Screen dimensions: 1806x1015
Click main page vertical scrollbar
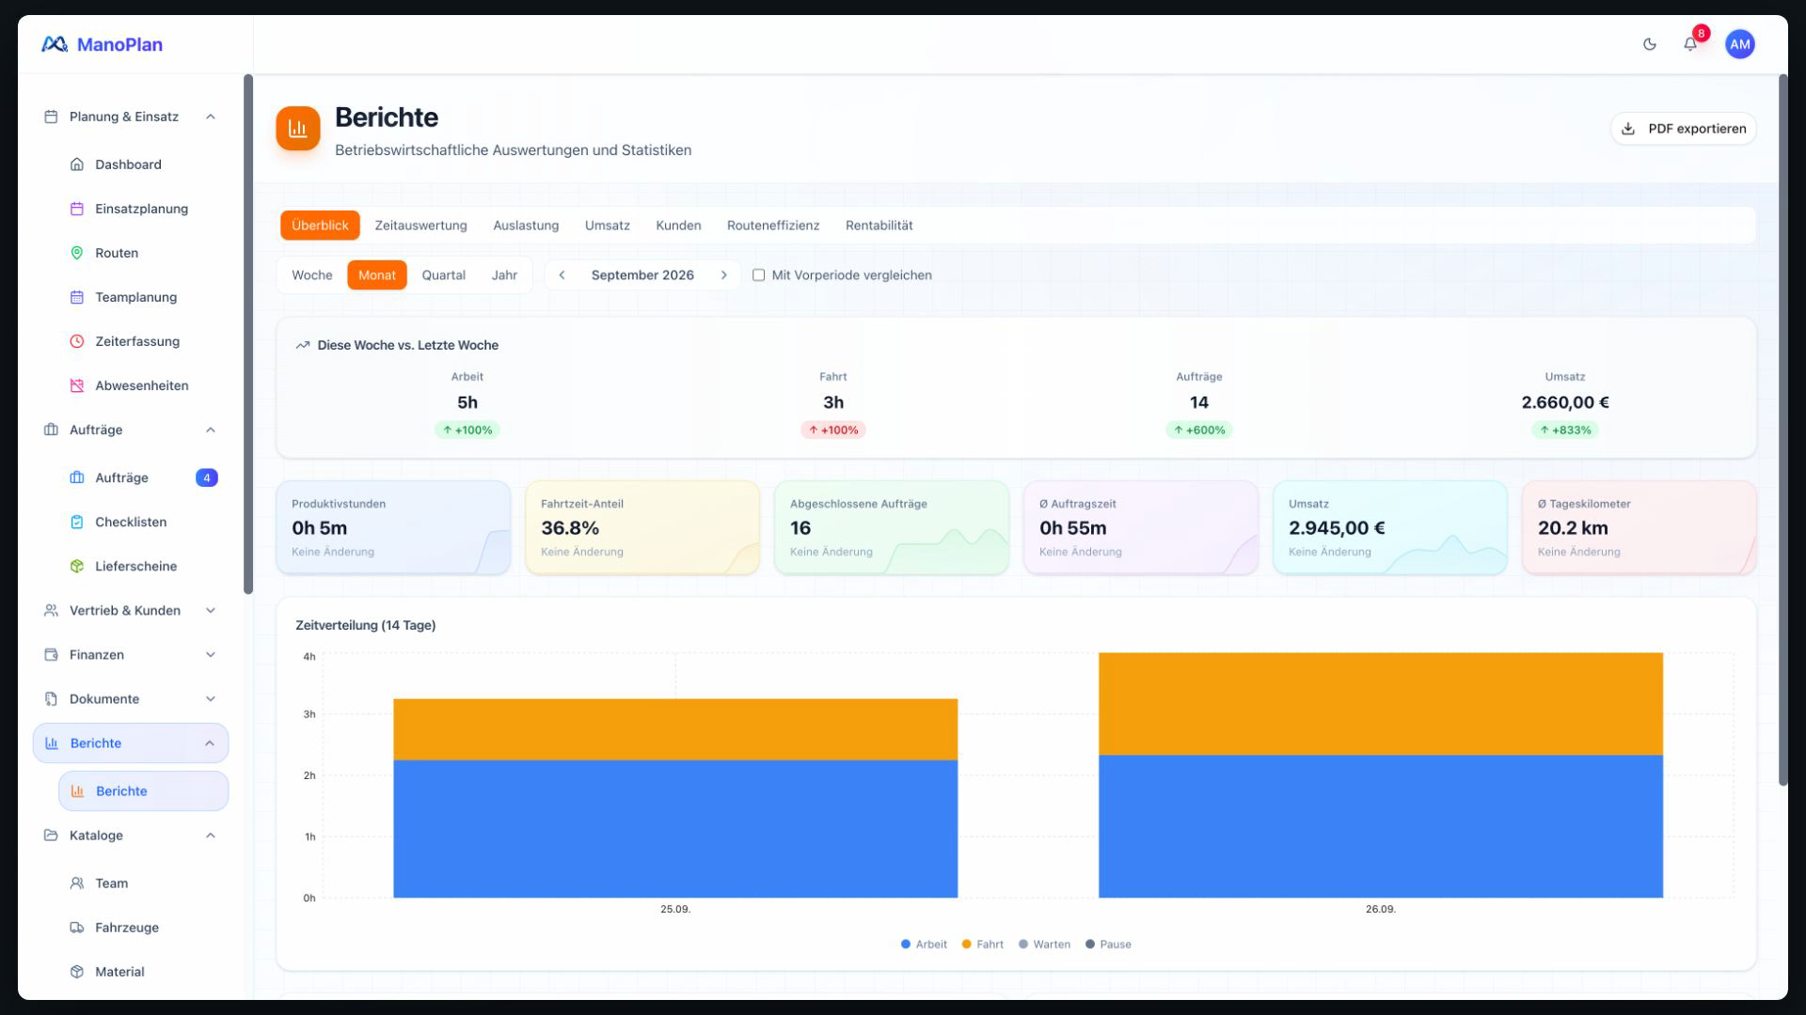(1782, 429)
